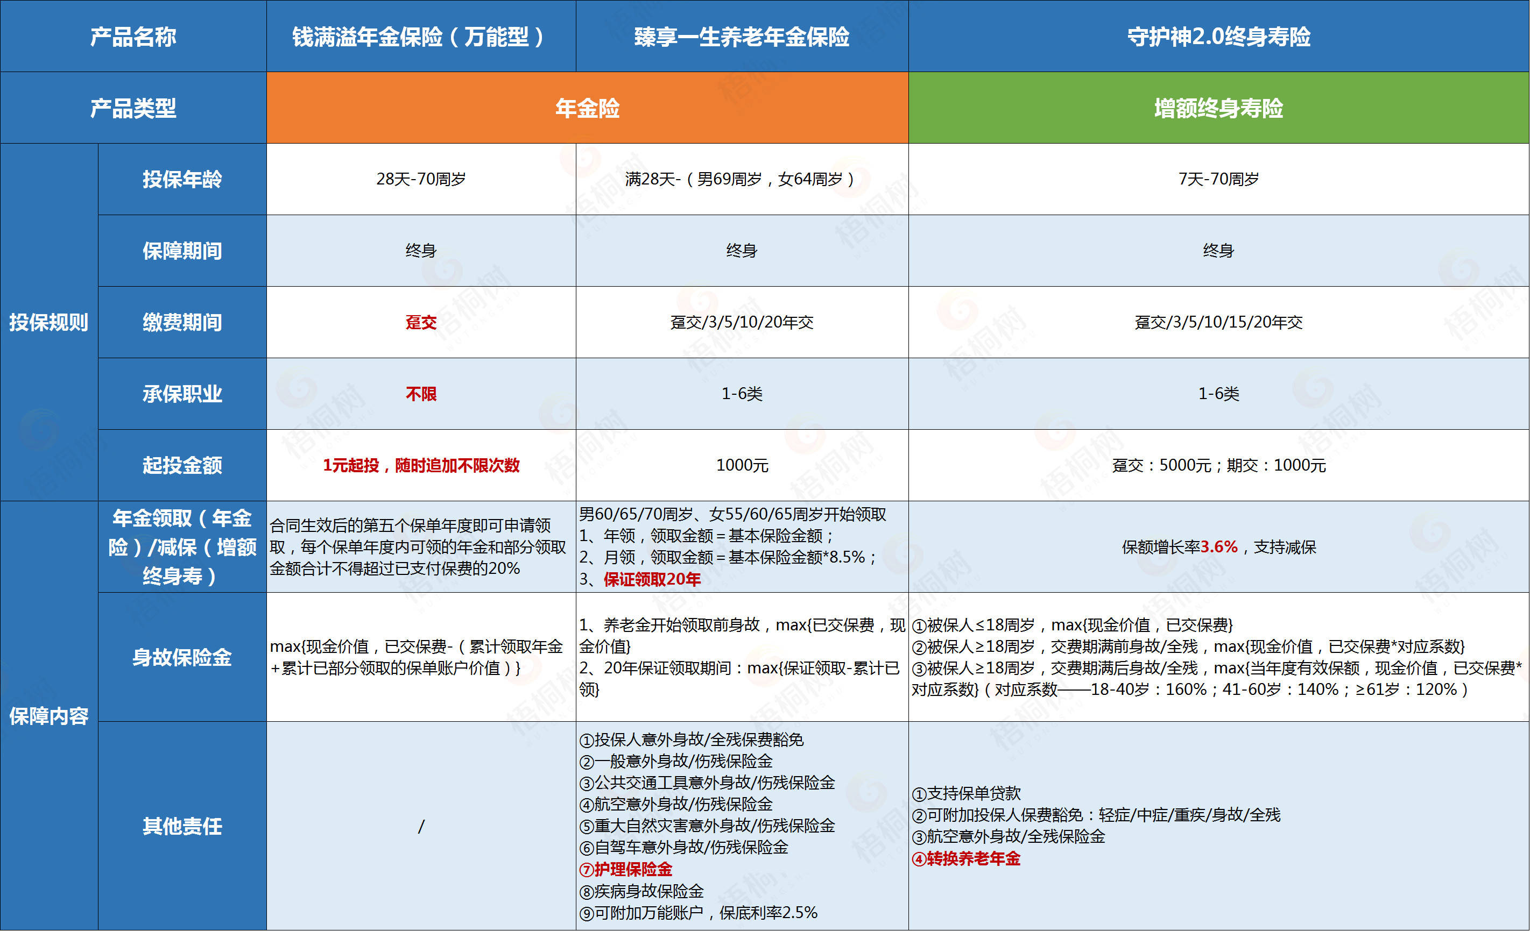Click the '保障内容' section label
This screenshot has height=931, width=1530.
click(48, 716)
